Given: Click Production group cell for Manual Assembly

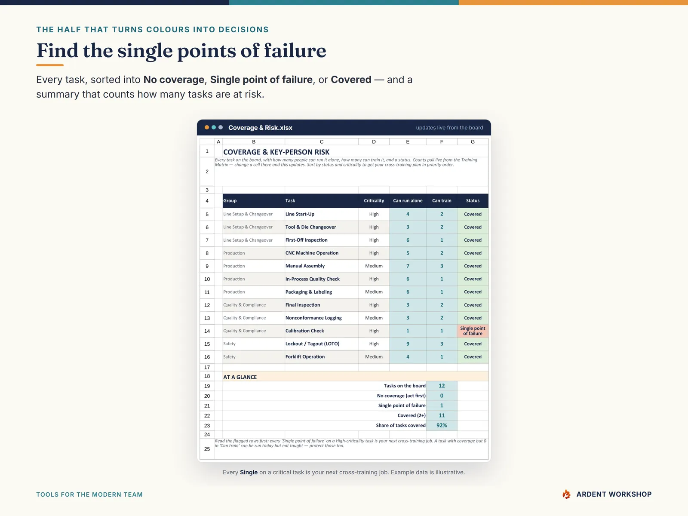Looking at the screenshot, I should coord(254,266).
